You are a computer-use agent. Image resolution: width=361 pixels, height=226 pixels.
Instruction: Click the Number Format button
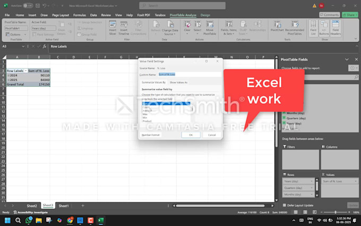tap(151, 135)
